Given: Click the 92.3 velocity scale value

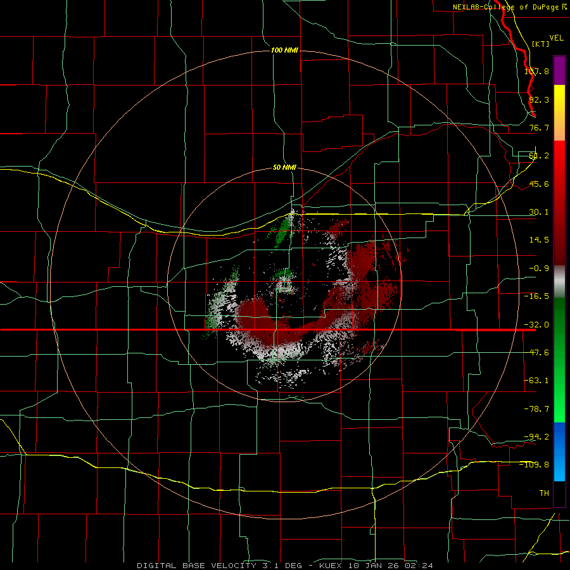Looking at the screenshot, I should pyautogui.click(x=539, y=99).
